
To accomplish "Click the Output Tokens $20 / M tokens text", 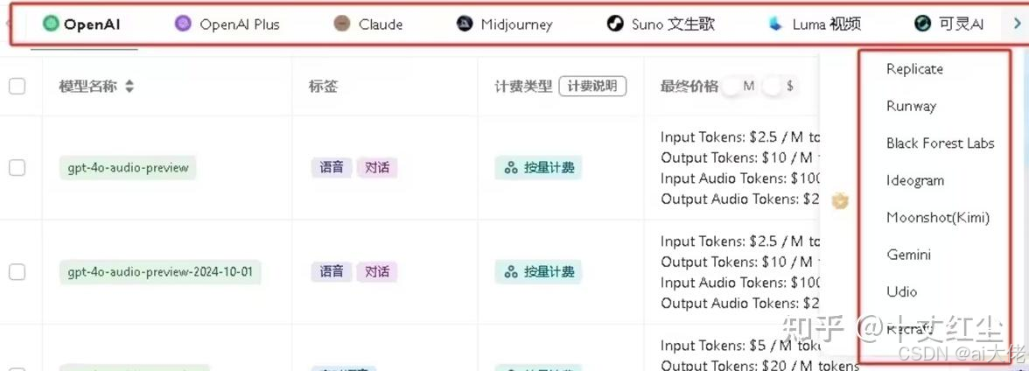I will click(x=759, y=365).
